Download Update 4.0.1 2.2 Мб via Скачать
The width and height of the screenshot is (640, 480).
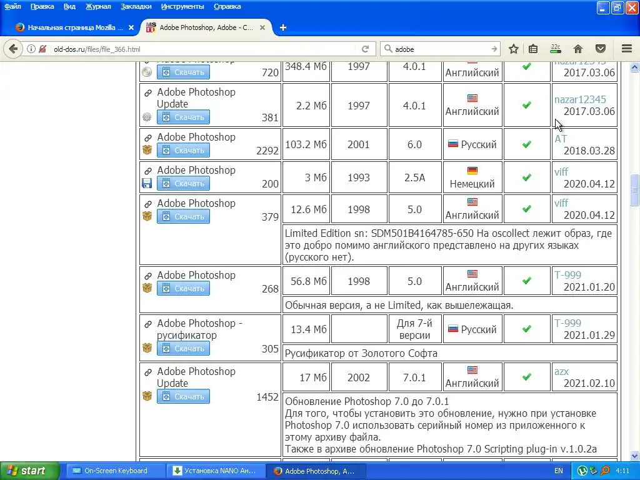click(x=183, y=117)
